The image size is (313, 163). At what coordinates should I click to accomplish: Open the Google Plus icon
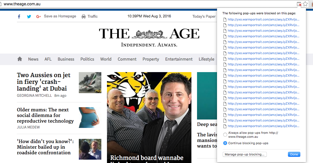[39, 17]
